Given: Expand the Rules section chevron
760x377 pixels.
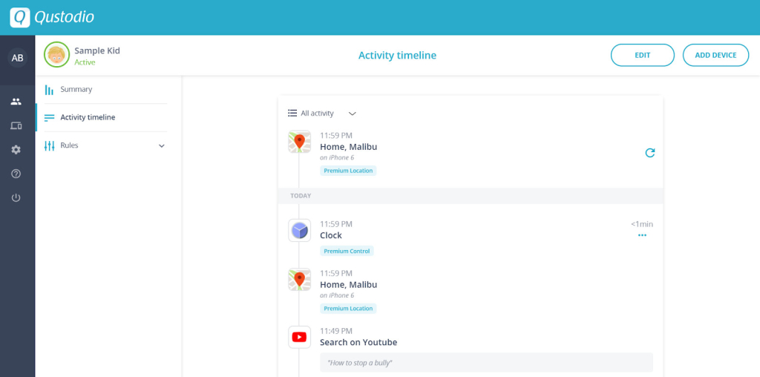Looking at the screenshot, I should pyautogui.click(x=162, y=146).
